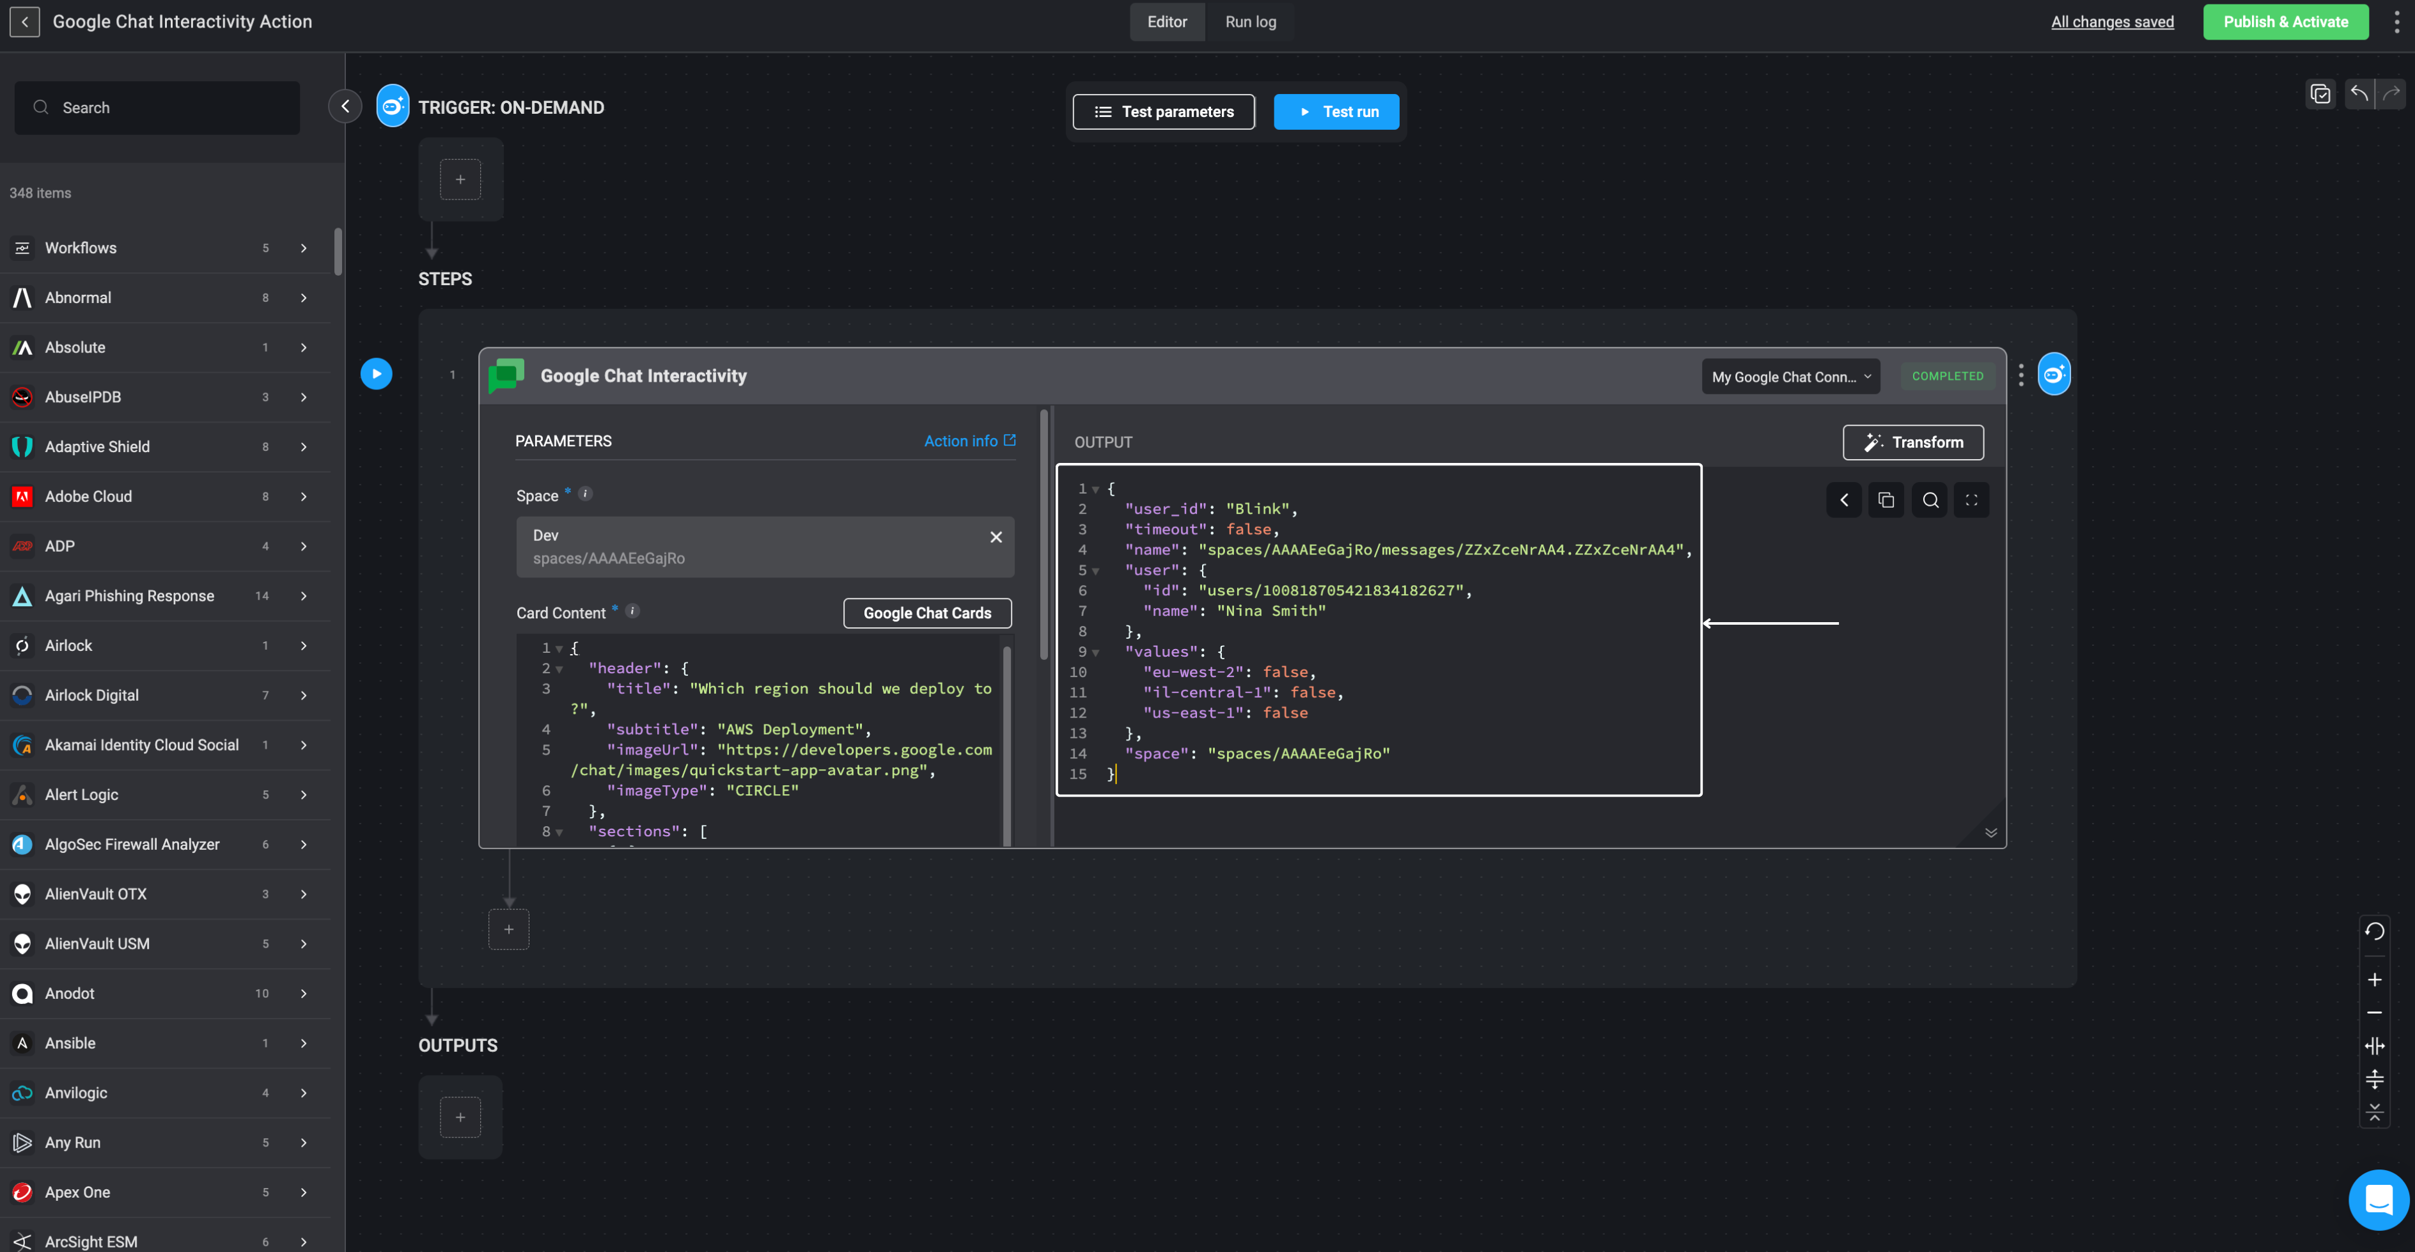Clear the Dev space selection
The height and width of the screenshot is (1252, 2415).
click(996, 537)
